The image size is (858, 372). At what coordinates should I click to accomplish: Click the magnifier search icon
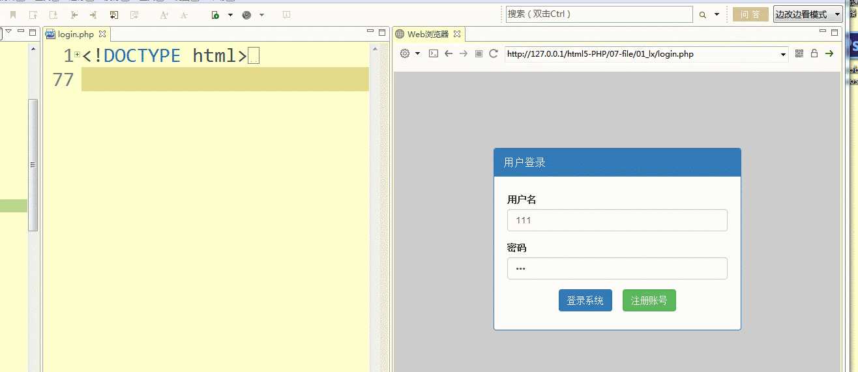(x=703, y=14)
